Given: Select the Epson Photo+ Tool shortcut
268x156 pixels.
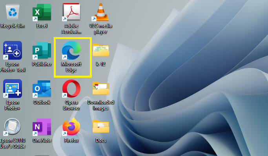Looking at the screenshot, I should 13,50.
